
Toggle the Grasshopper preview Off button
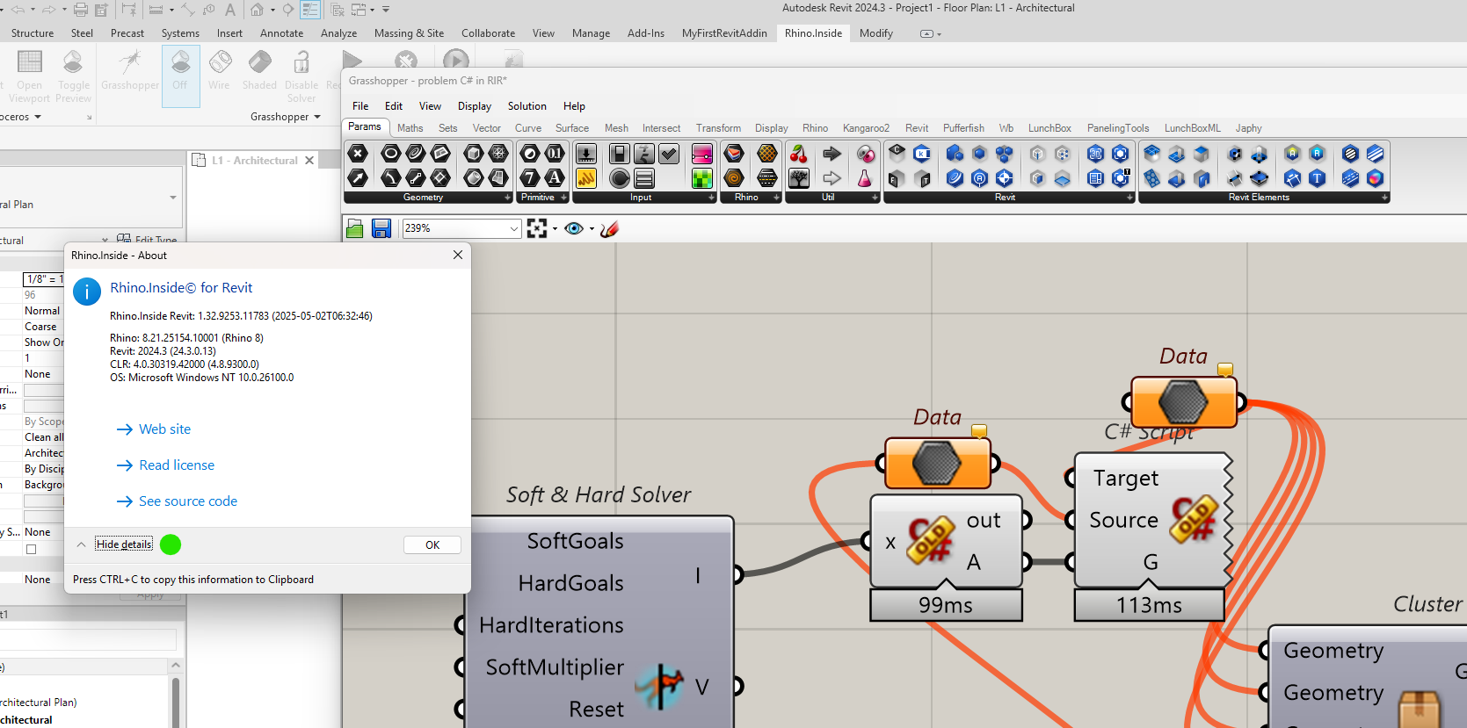[180, 76]
